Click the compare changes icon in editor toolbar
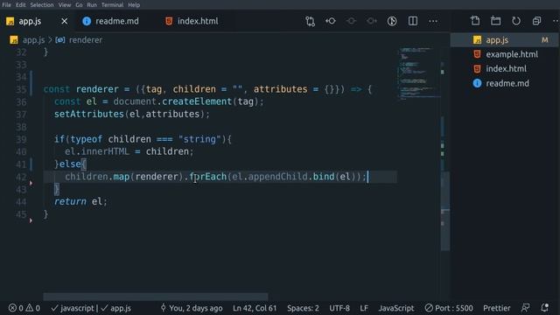 point(310,21)
